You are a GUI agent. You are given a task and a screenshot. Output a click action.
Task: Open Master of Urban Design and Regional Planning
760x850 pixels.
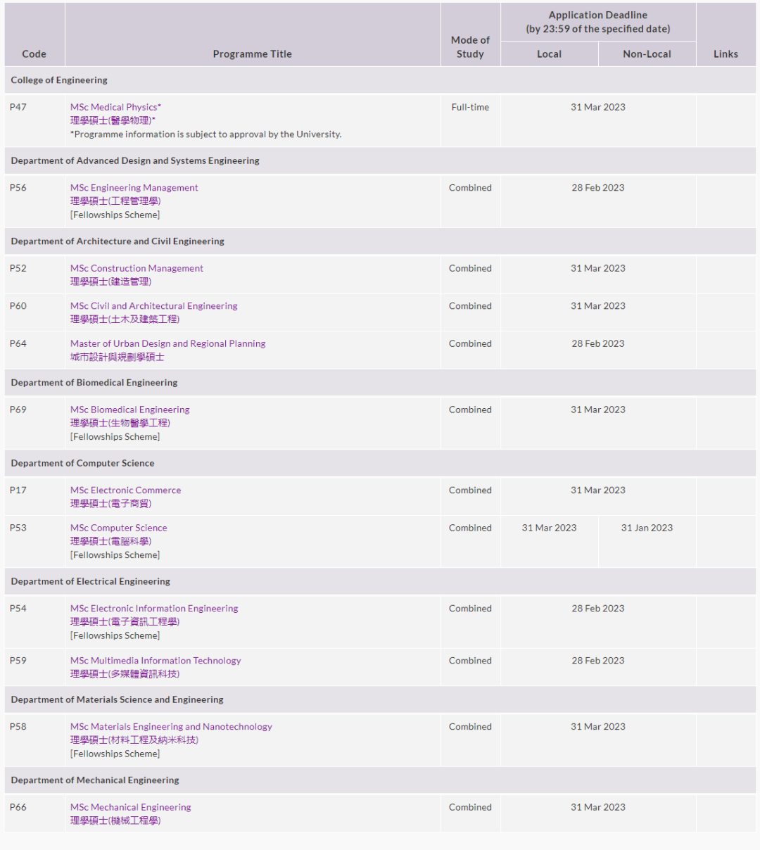pyautogui.click(x=167, y=343)
